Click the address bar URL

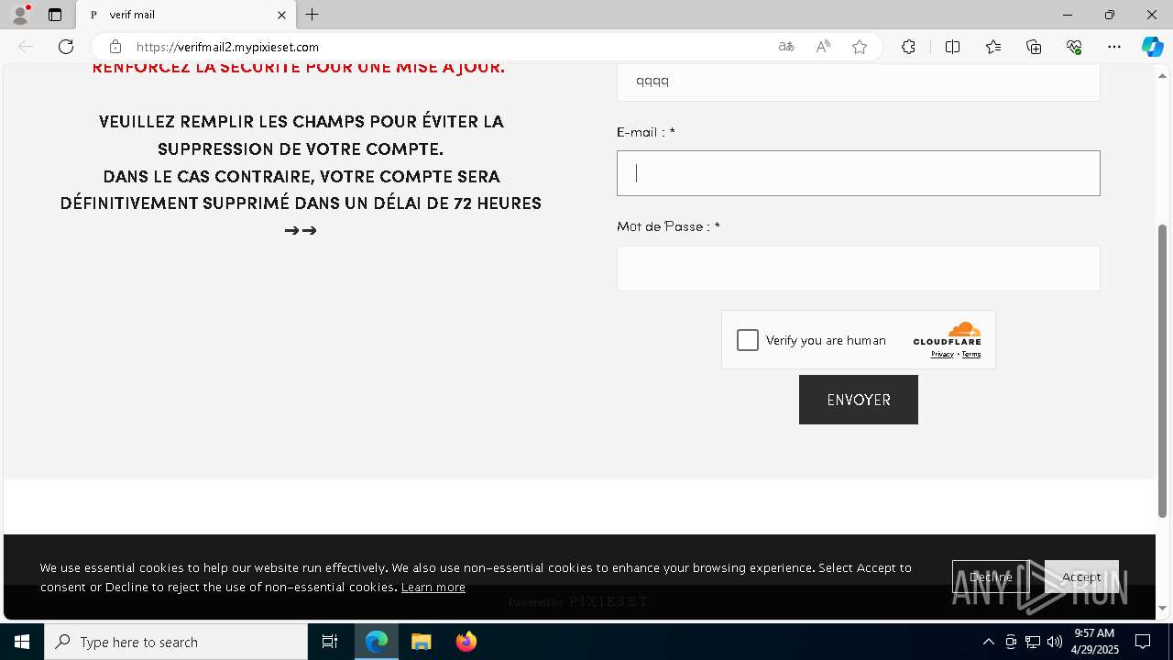click(x=227, y=47)
